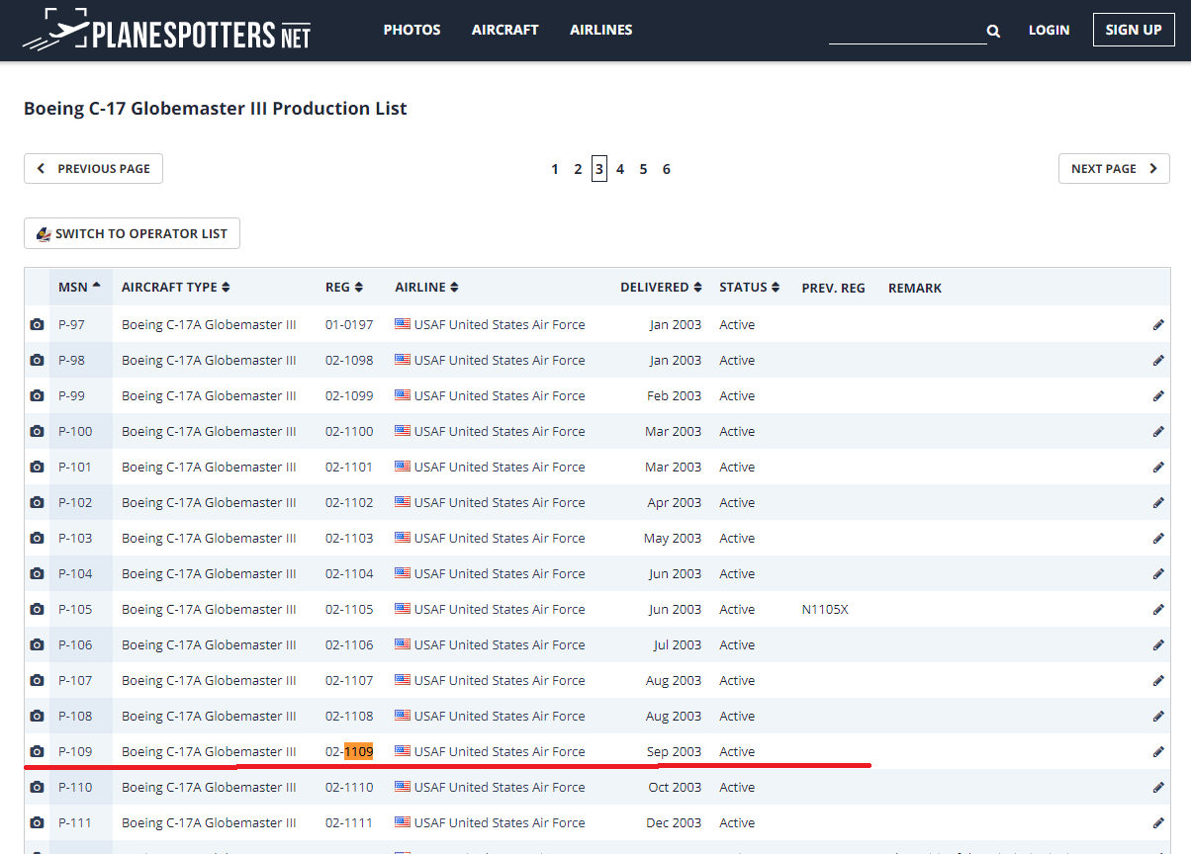Open camera photos icon for MSN P-99
The image size is (1191, 854).
point(37,395)
